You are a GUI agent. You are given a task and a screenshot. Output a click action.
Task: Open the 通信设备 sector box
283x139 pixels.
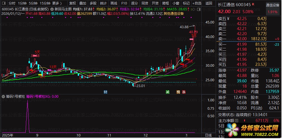(x=273, y=8)
